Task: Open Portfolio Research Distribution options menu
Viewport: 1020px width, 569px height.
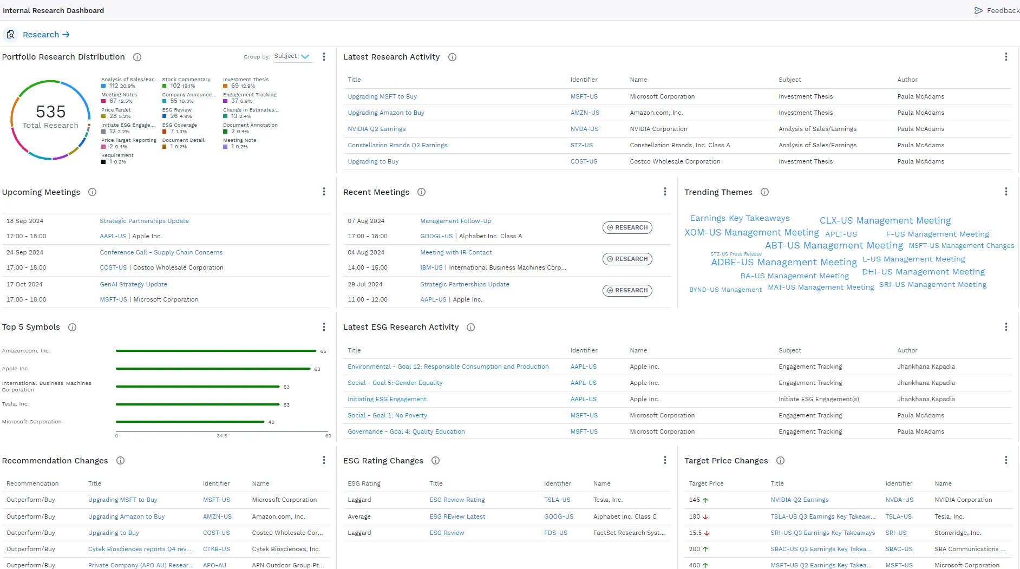Action: click(324, 57)
